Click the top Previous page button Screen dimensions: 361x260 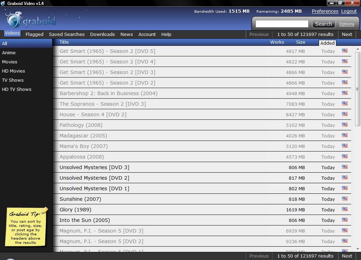click(259, 34)
